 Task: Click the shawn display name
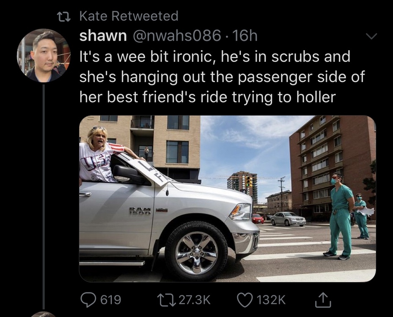pyautogui.click(x=103, y=36)
